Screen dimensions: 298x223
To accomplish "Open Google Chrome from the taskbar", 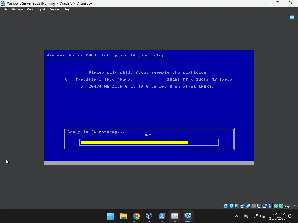I will [x=136, y=216].
